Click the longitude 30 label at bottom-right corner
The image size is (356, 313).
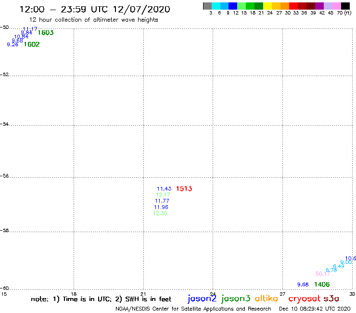point(352,294)
